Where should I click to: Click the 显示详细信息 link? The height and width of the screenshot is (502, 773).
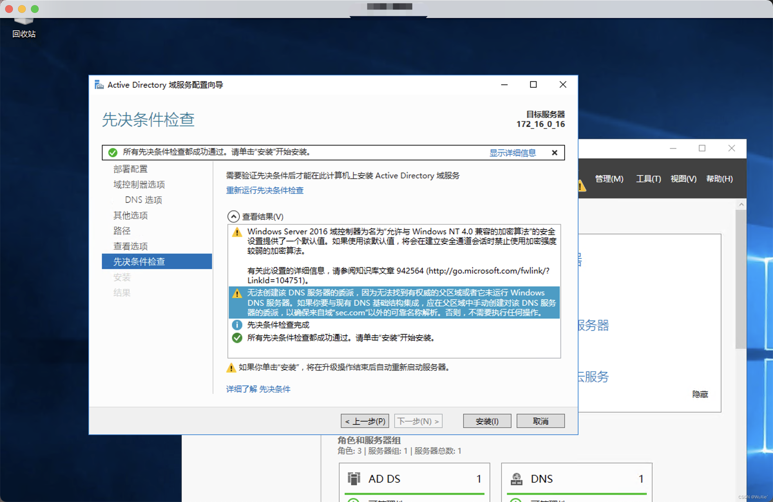512,153
